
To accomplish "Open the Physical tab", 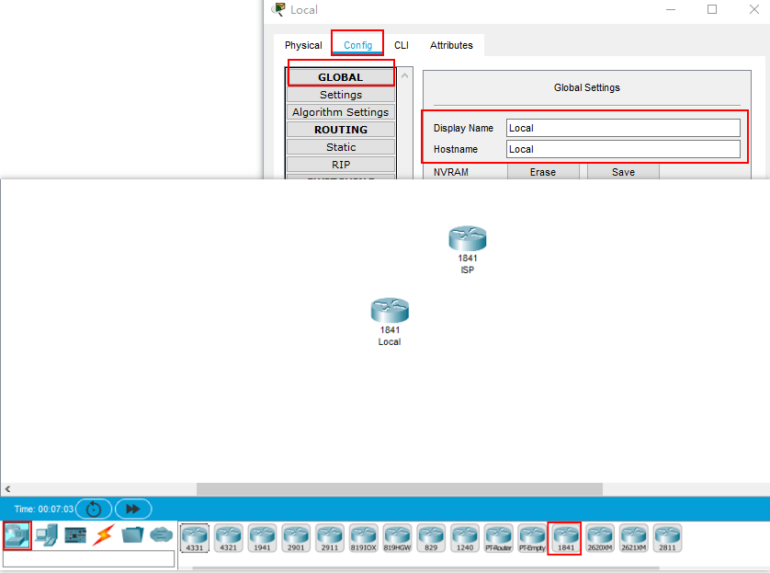I will pyautogui.click(x=303, y=45).
